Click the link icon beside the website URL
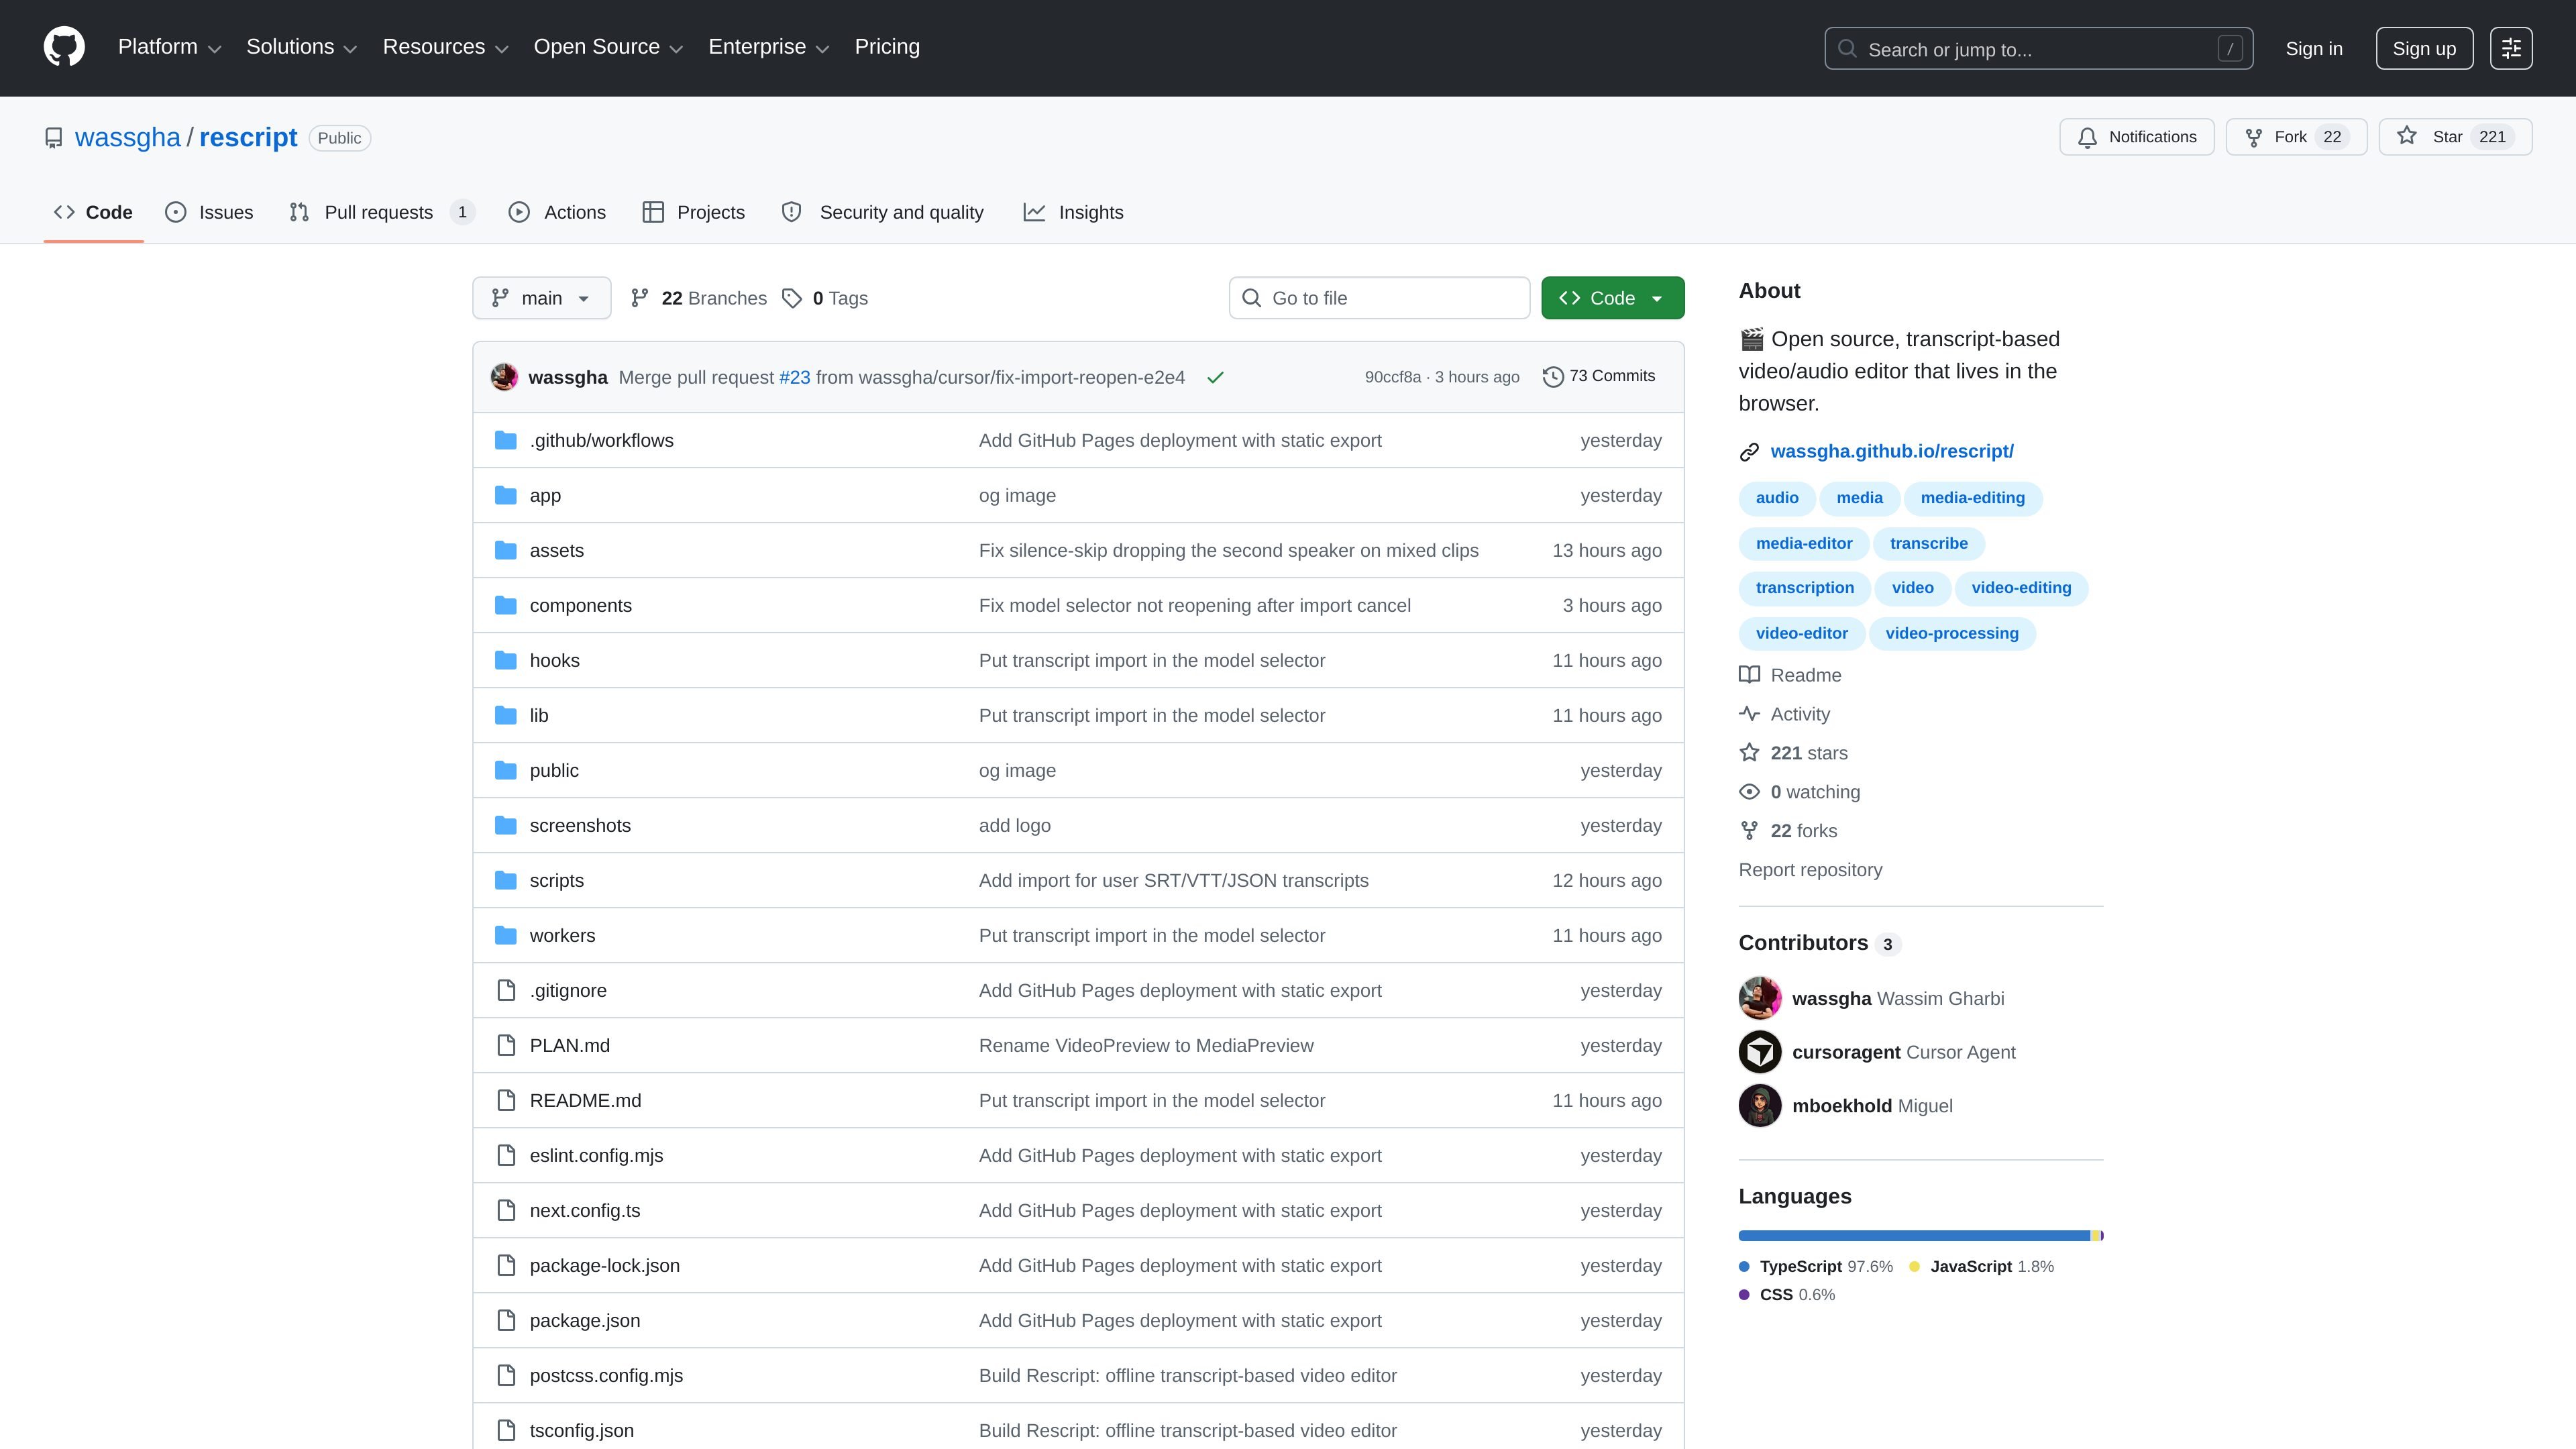This screenshot has height=1449, width=2576. pos(1749,452)
